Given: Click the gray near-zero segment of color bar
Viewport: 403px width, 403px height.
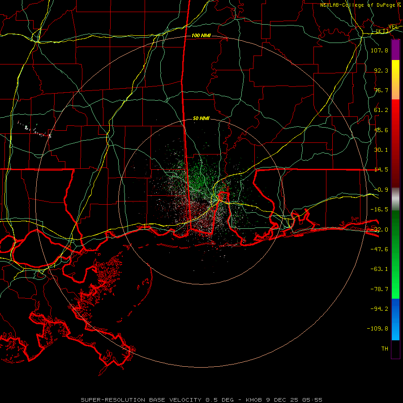Looking at the screenshot, I should click(x=395, y=199).
